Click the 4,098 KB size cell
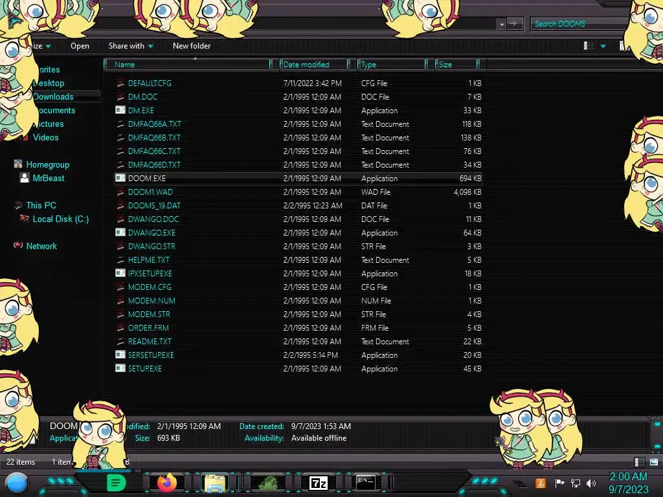663x497 pixels. pos(467,192)
